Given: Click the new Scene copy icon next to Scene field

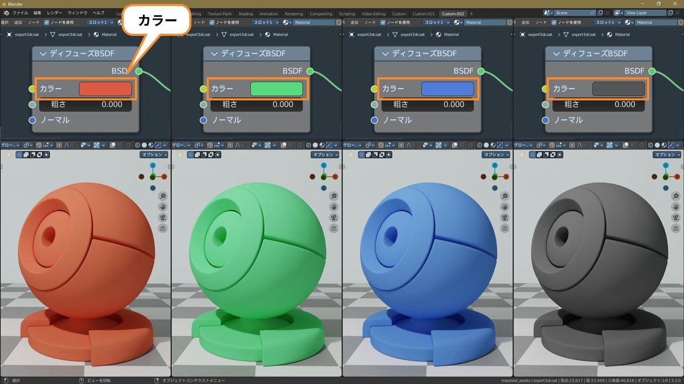Looking at the screenshot, I should [600, 13].
